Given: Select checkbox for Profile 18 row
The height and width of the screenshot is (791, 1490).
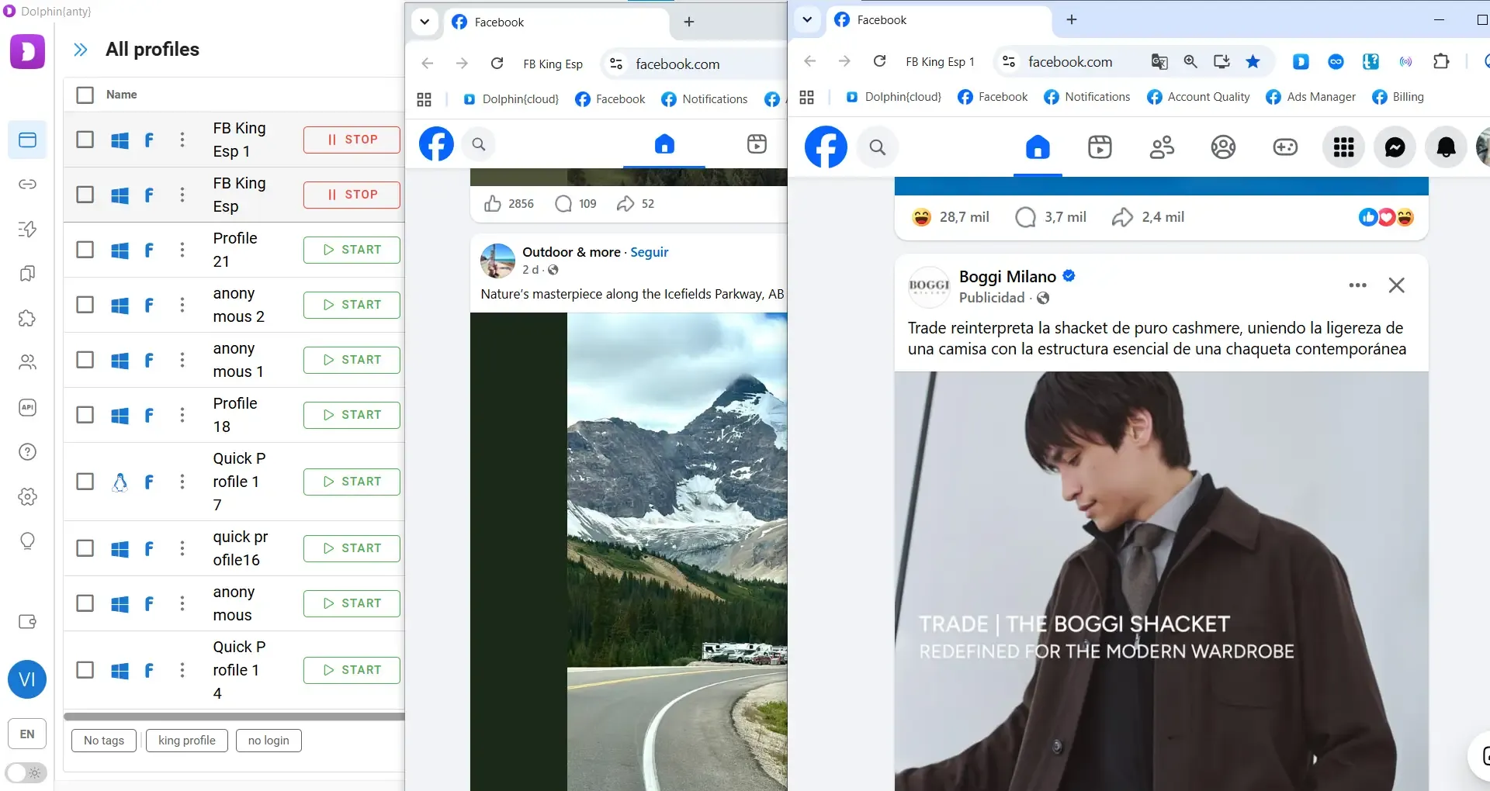Looking at the screenshot, I should (85, 415).
